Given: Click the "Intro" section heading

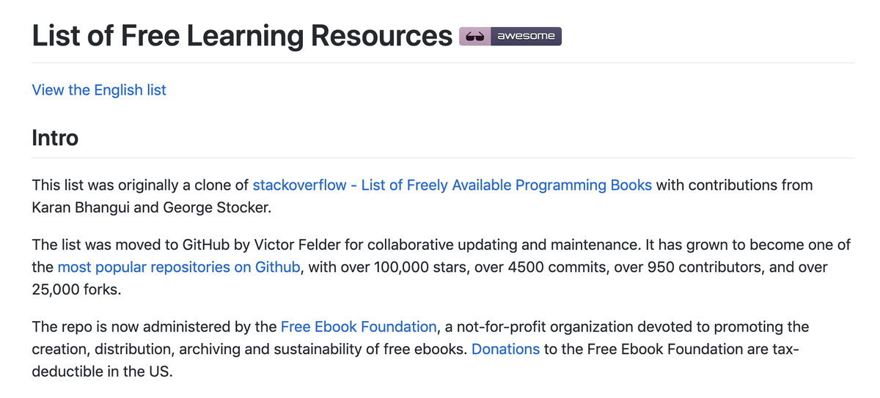Looking at the screenshot, I should coord(55,138).
